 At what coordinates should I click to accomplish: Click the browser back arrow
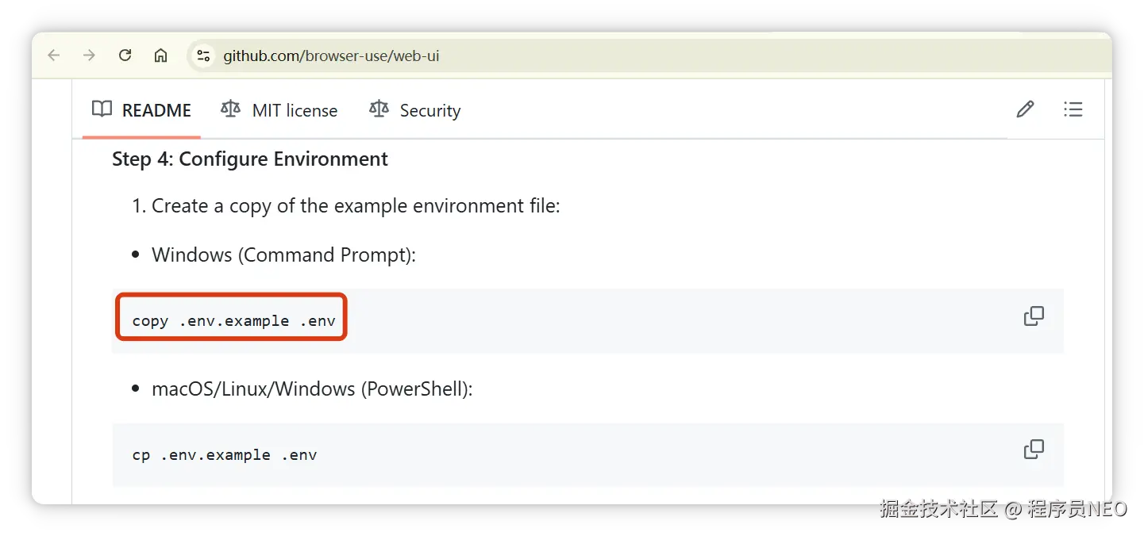pos(54,56)
